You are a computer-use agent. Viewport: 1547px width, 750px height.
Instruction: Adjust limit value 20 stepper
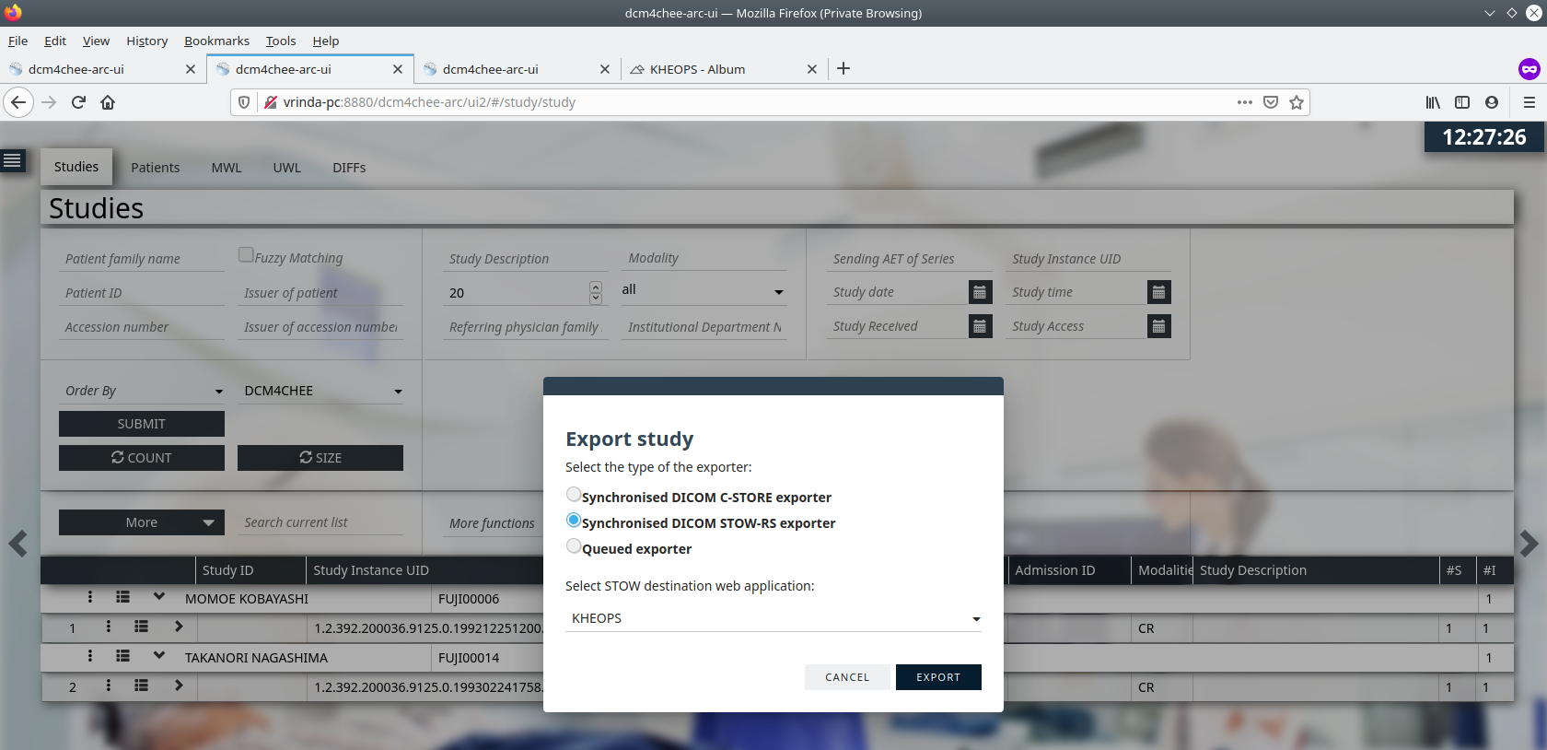click(x=596, y=292)
